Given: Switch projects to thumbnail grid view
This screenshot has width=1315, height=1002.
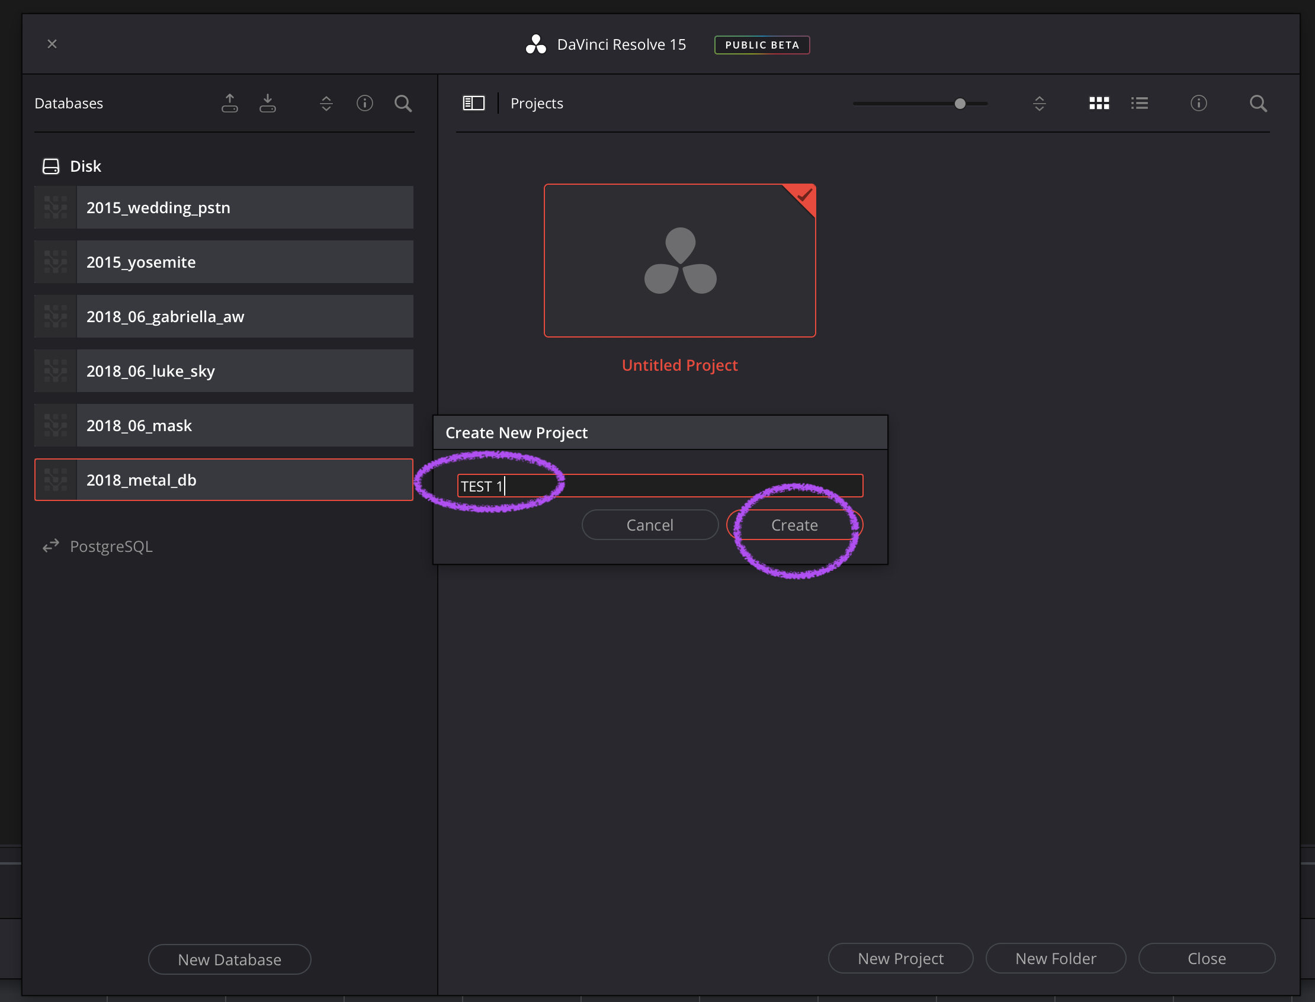Looking at the screenshot, I should click(1099, 103).
